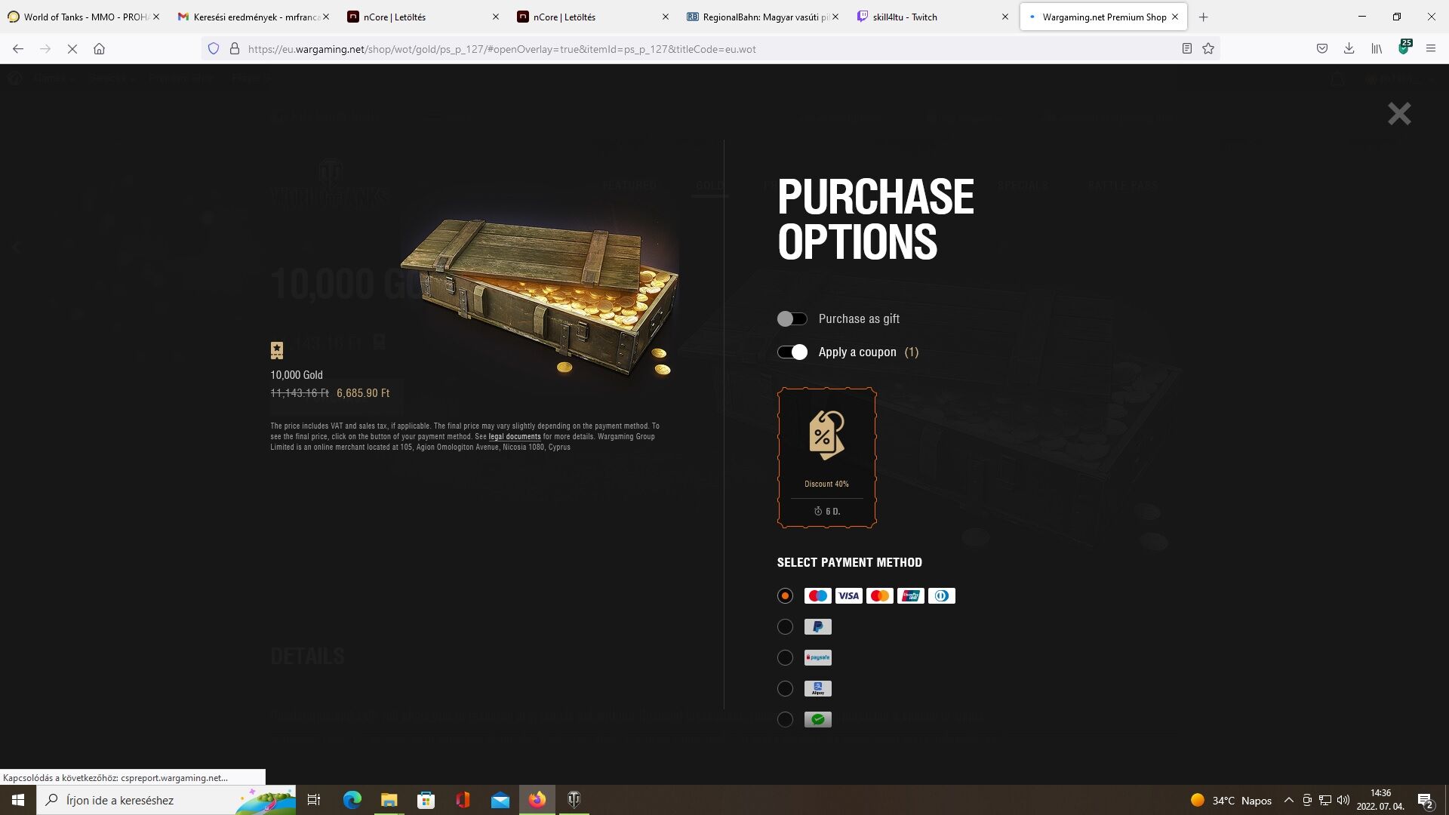
Task: Open the legal documents link
Action: coord(515,437)
